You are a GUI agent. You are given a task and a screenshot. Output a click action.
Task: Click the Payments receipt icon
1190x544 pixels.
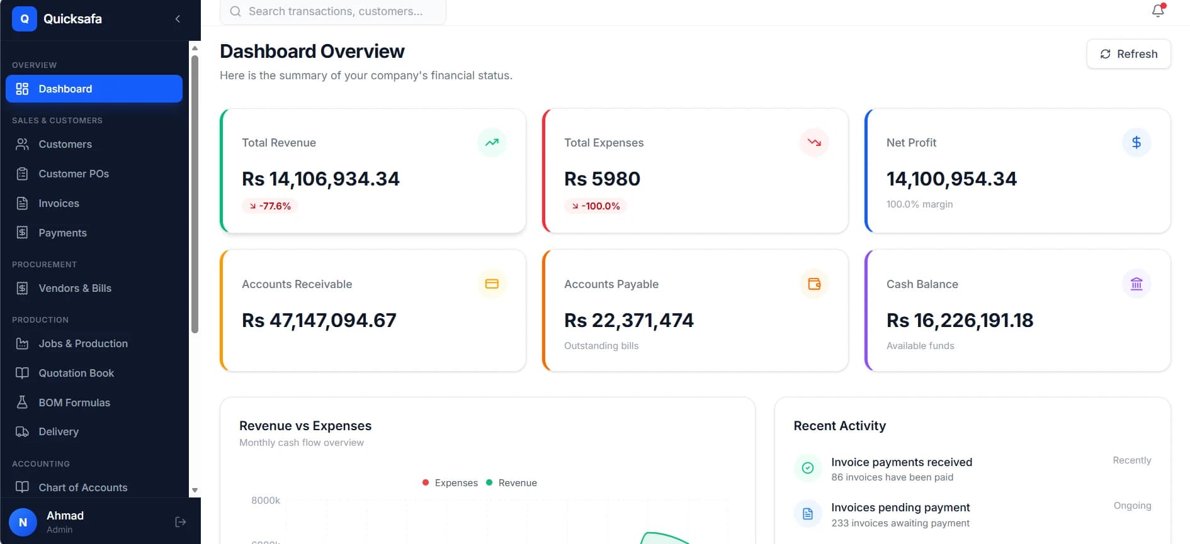click(22, 233)
